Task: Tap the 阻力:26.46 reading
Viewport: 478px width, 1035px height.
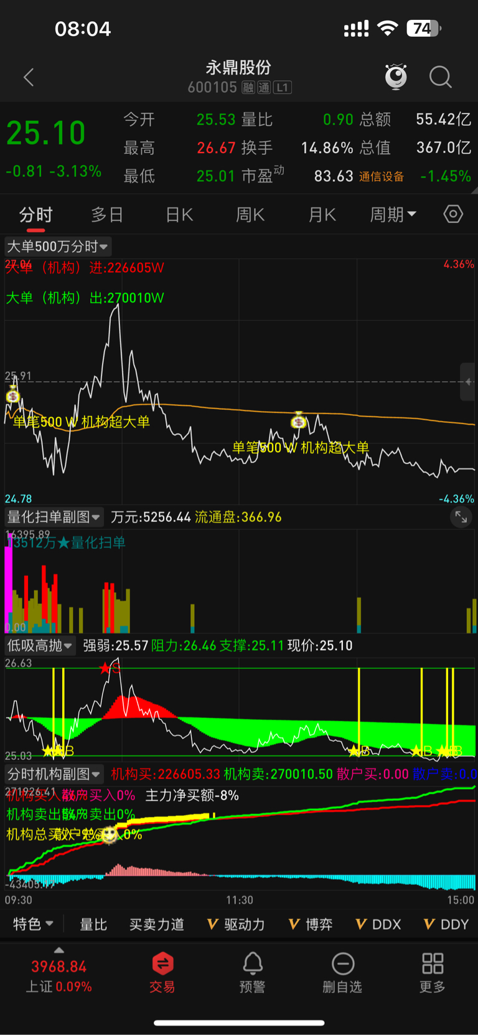Action: tap(184, 646)
